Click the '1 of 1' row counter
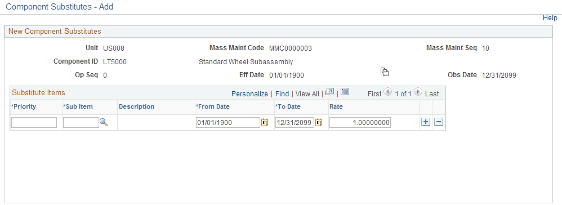 pos(403,94)
